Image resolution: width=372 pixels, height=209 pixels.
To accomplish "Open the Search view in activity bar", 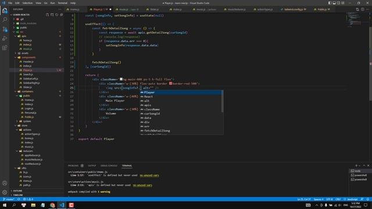I will click(x=5, y=20).
